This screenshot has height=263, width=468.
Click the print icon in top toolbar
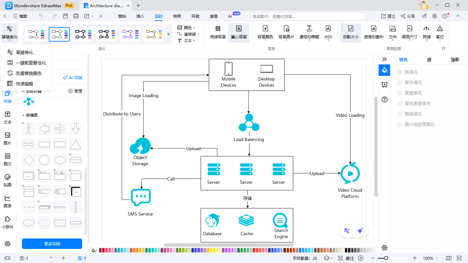point(76,16)
